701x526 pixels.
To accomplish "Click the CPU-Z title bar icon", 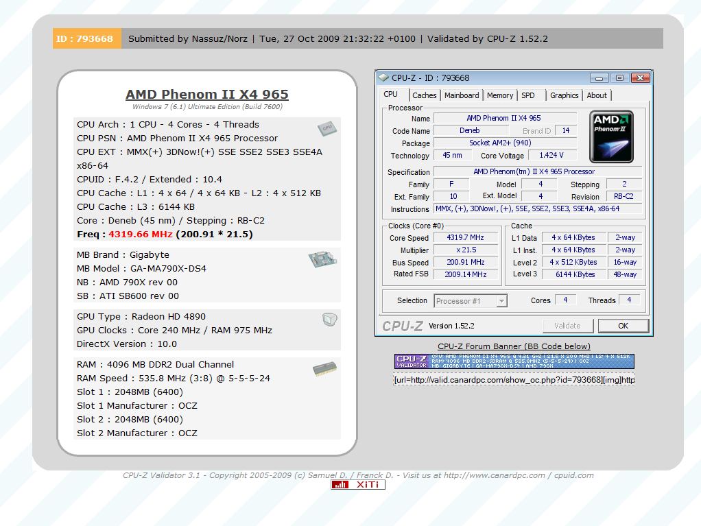I will (383, 77).
